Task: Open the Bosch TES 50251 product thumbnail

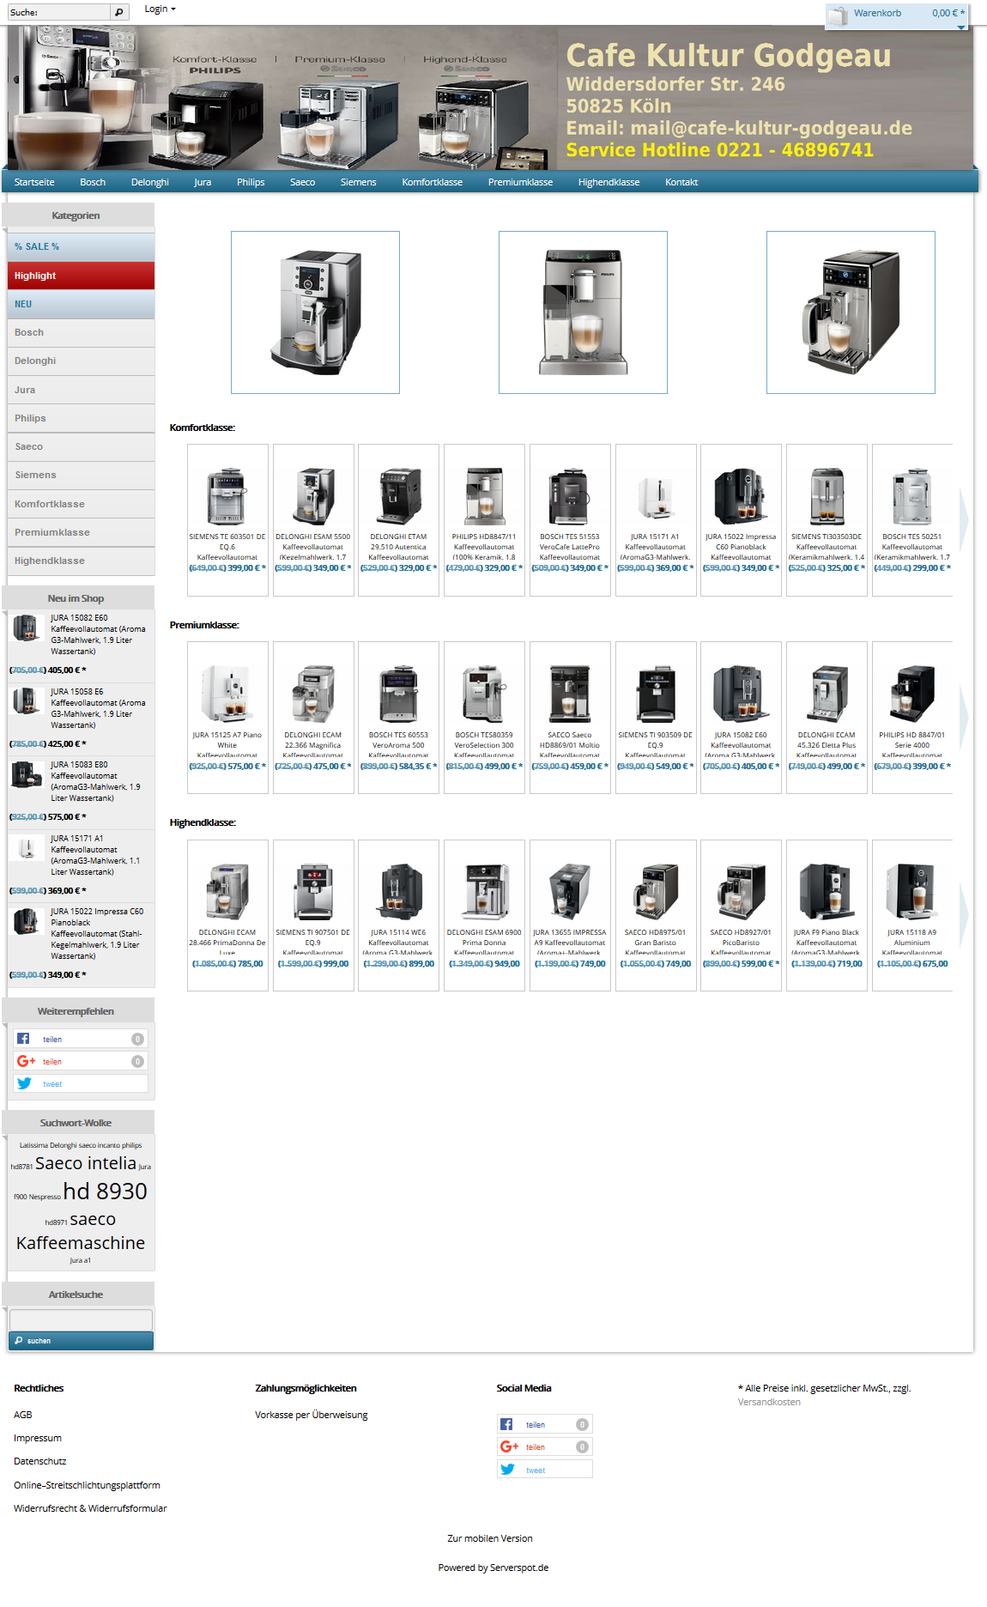Action: [911, 496]
